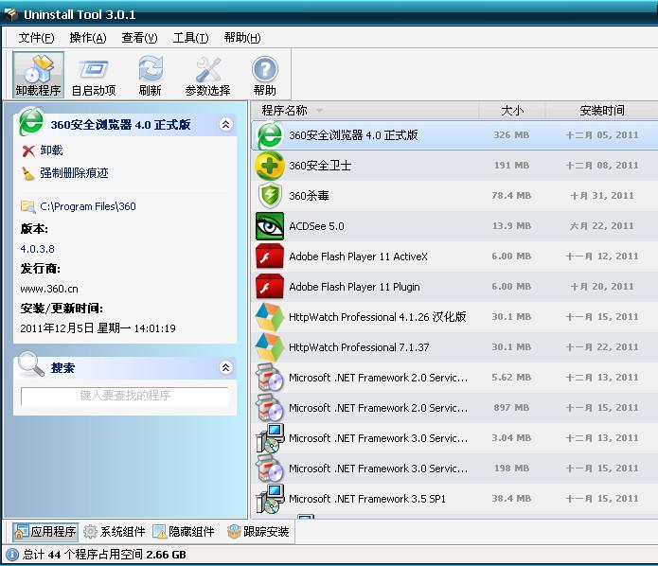The width and height of the screenshot is (658, 566).
Task: Select the 360杀毒 program row
Action: 454,196
